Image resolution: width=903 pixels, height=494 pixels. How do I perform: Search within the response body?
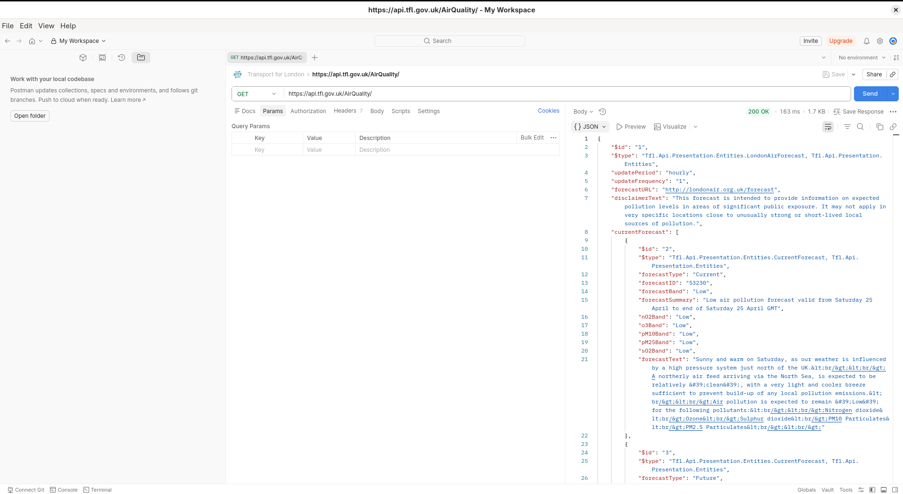point(860,127)
